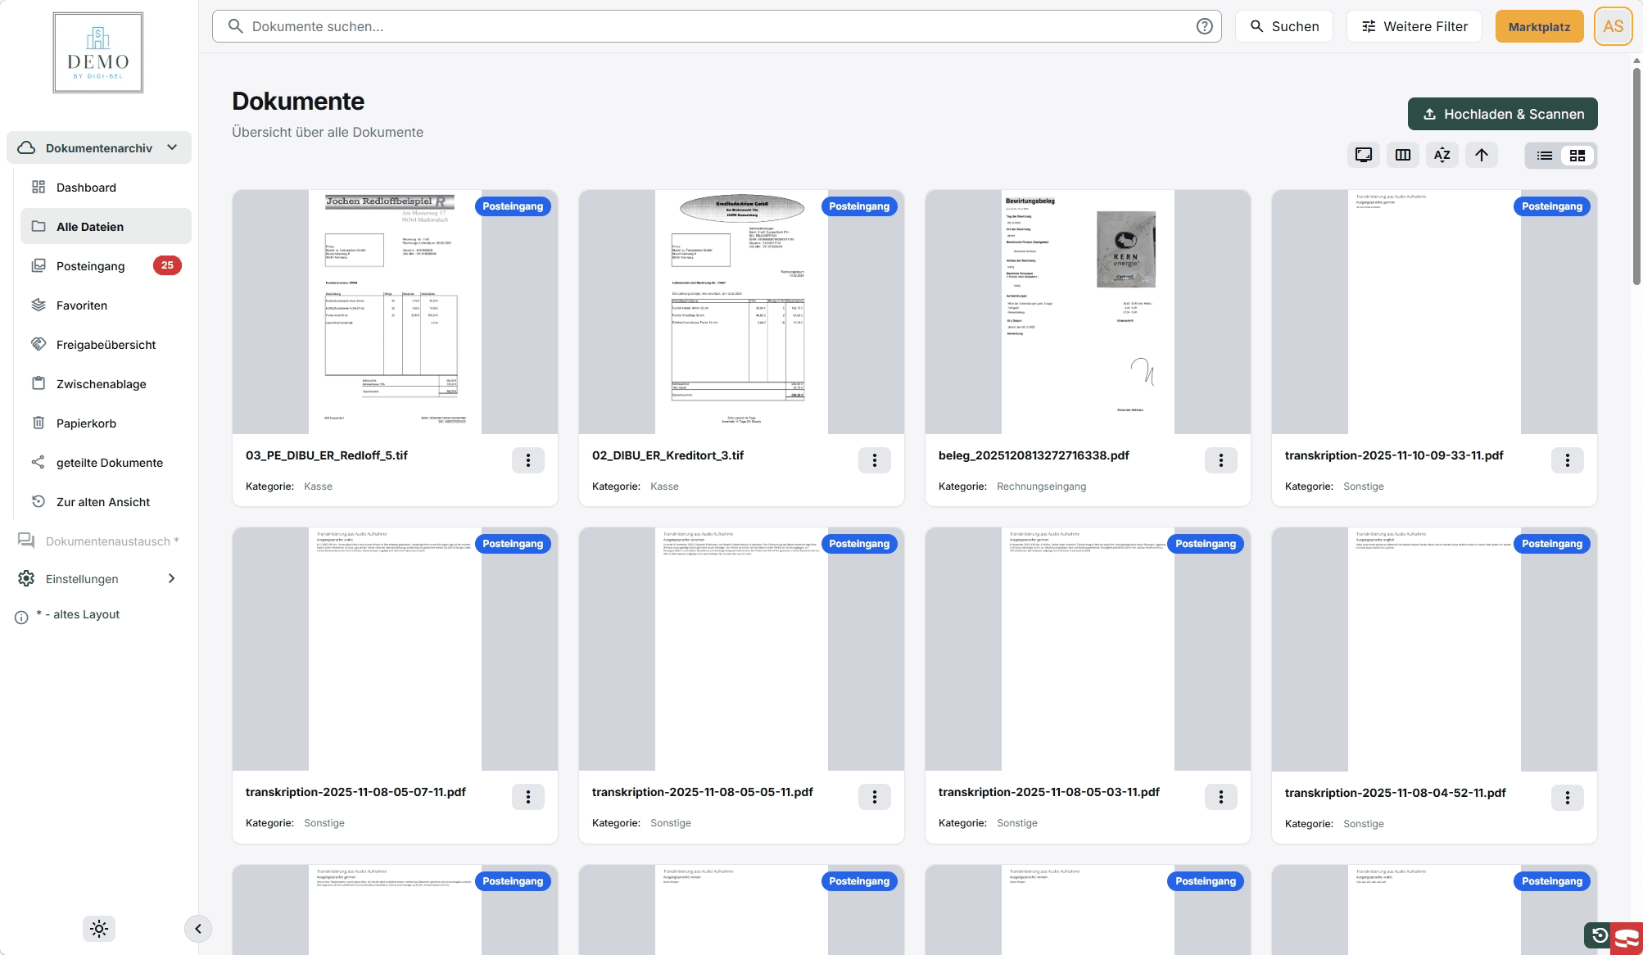Click the gear icon beside Einstellungen
Viewport: 1643px width, 955px height.
tap(26, 578)
